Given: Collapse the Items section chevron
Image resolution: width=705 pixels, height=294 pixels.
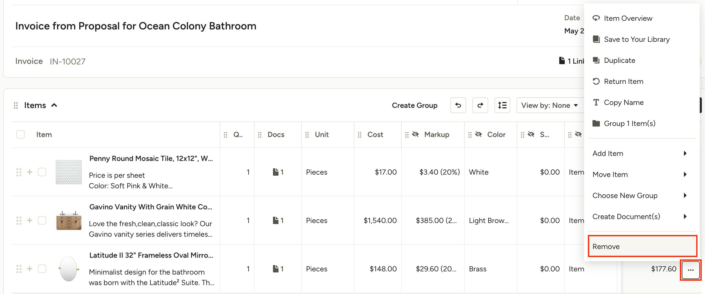Looking at the screenshot, I should pos(54,105).
